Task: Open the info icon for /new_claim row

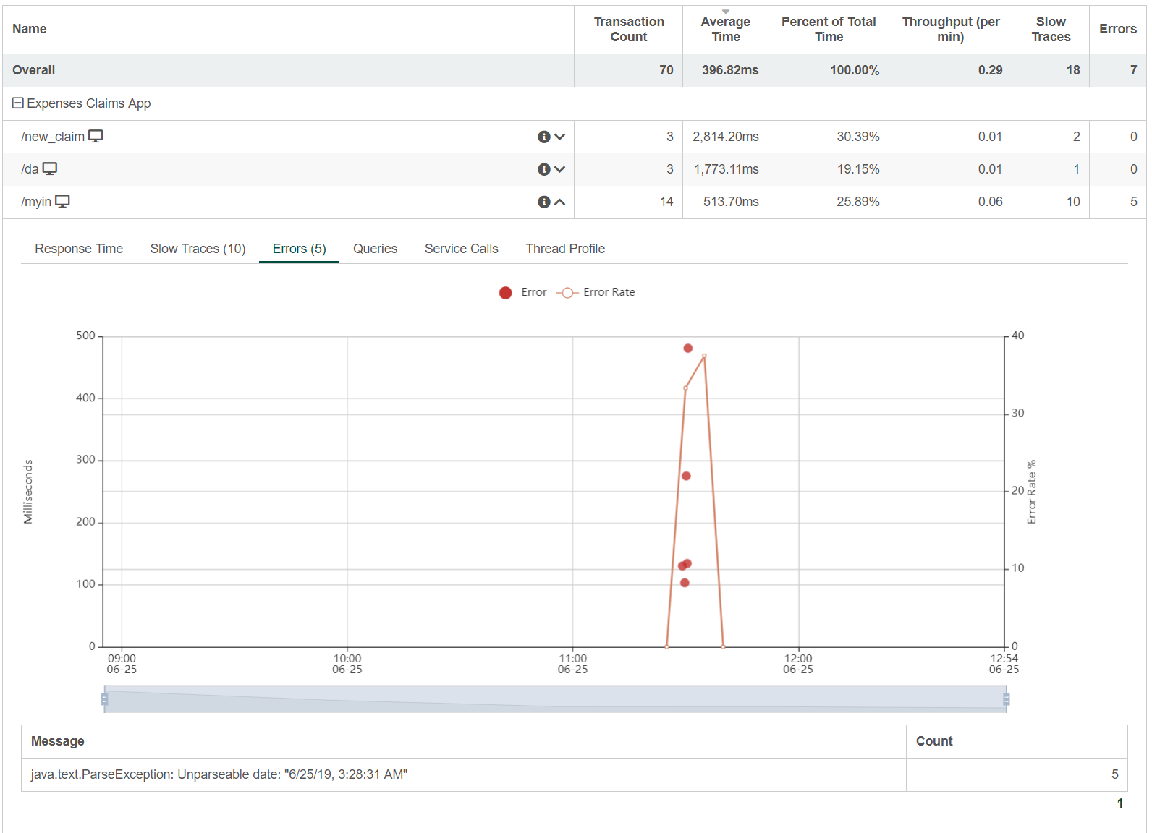Action: point(544,137)
